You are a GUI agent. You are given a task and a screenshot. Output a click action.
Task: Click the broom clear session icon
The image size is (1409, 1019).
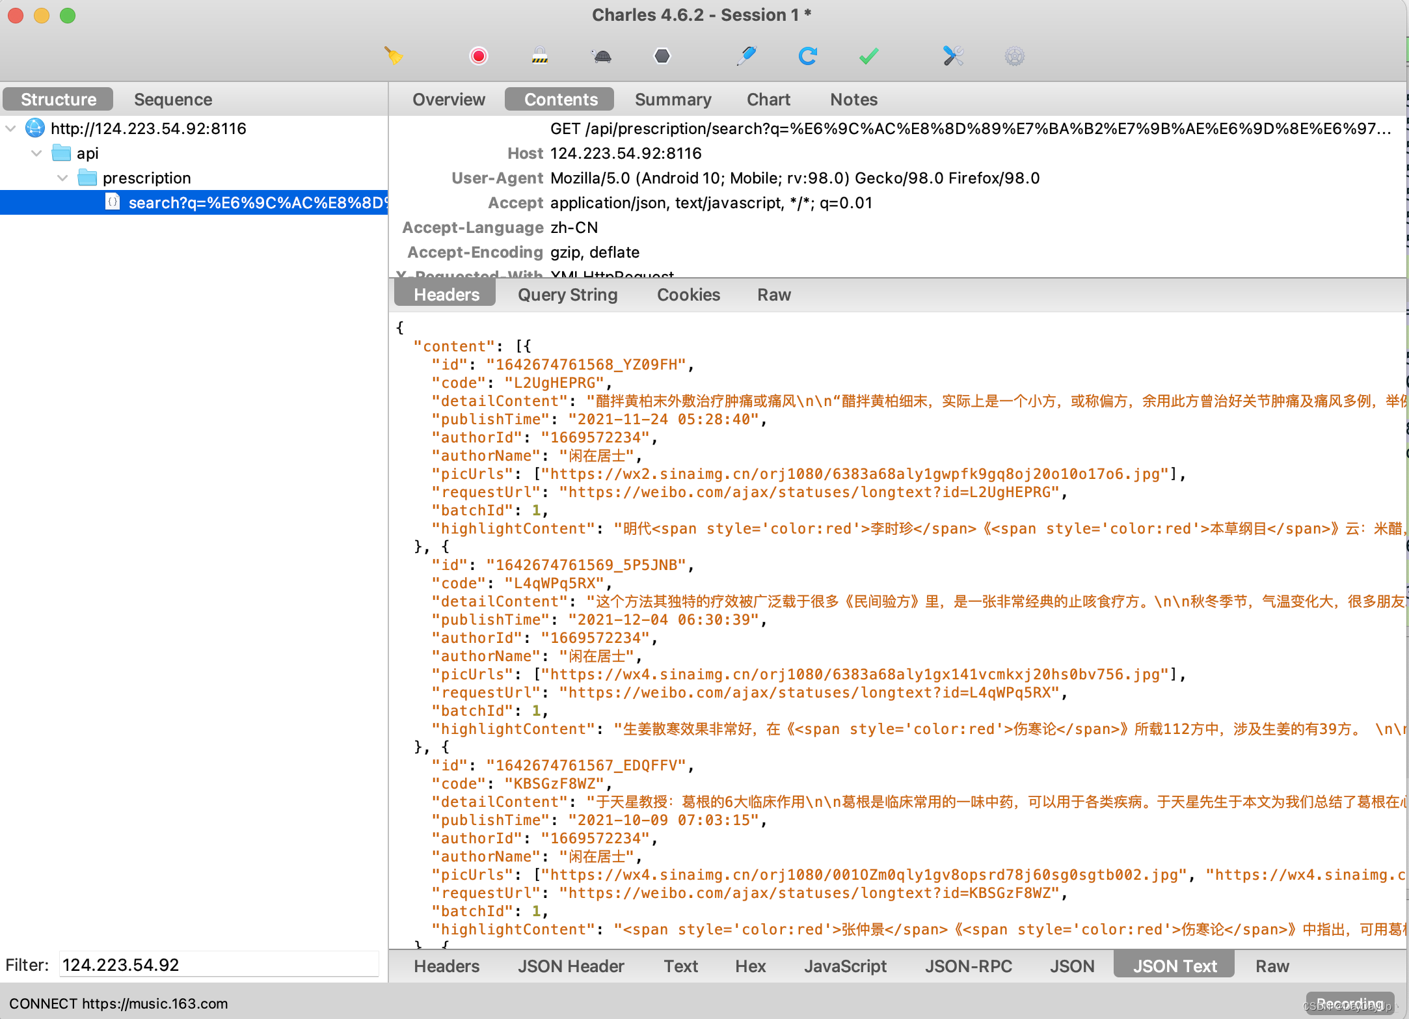(394, 56)
